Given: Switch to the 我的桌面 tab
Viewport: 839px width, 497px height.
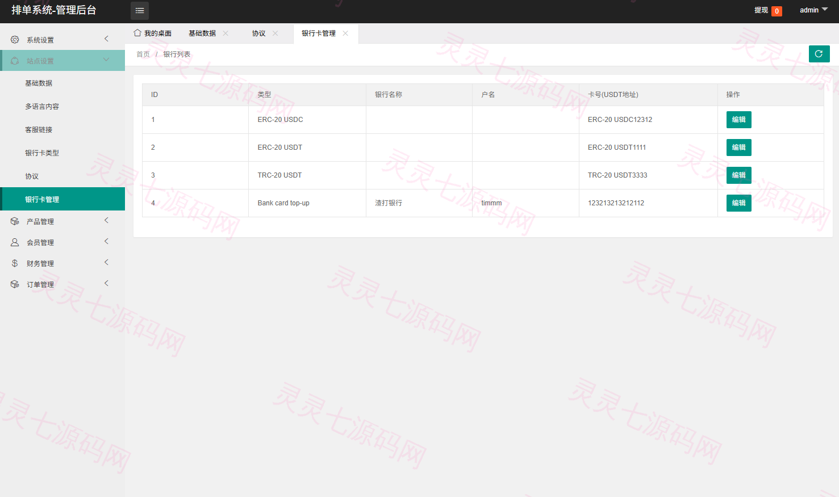Looking at the screenshot, I should [153, 33].
